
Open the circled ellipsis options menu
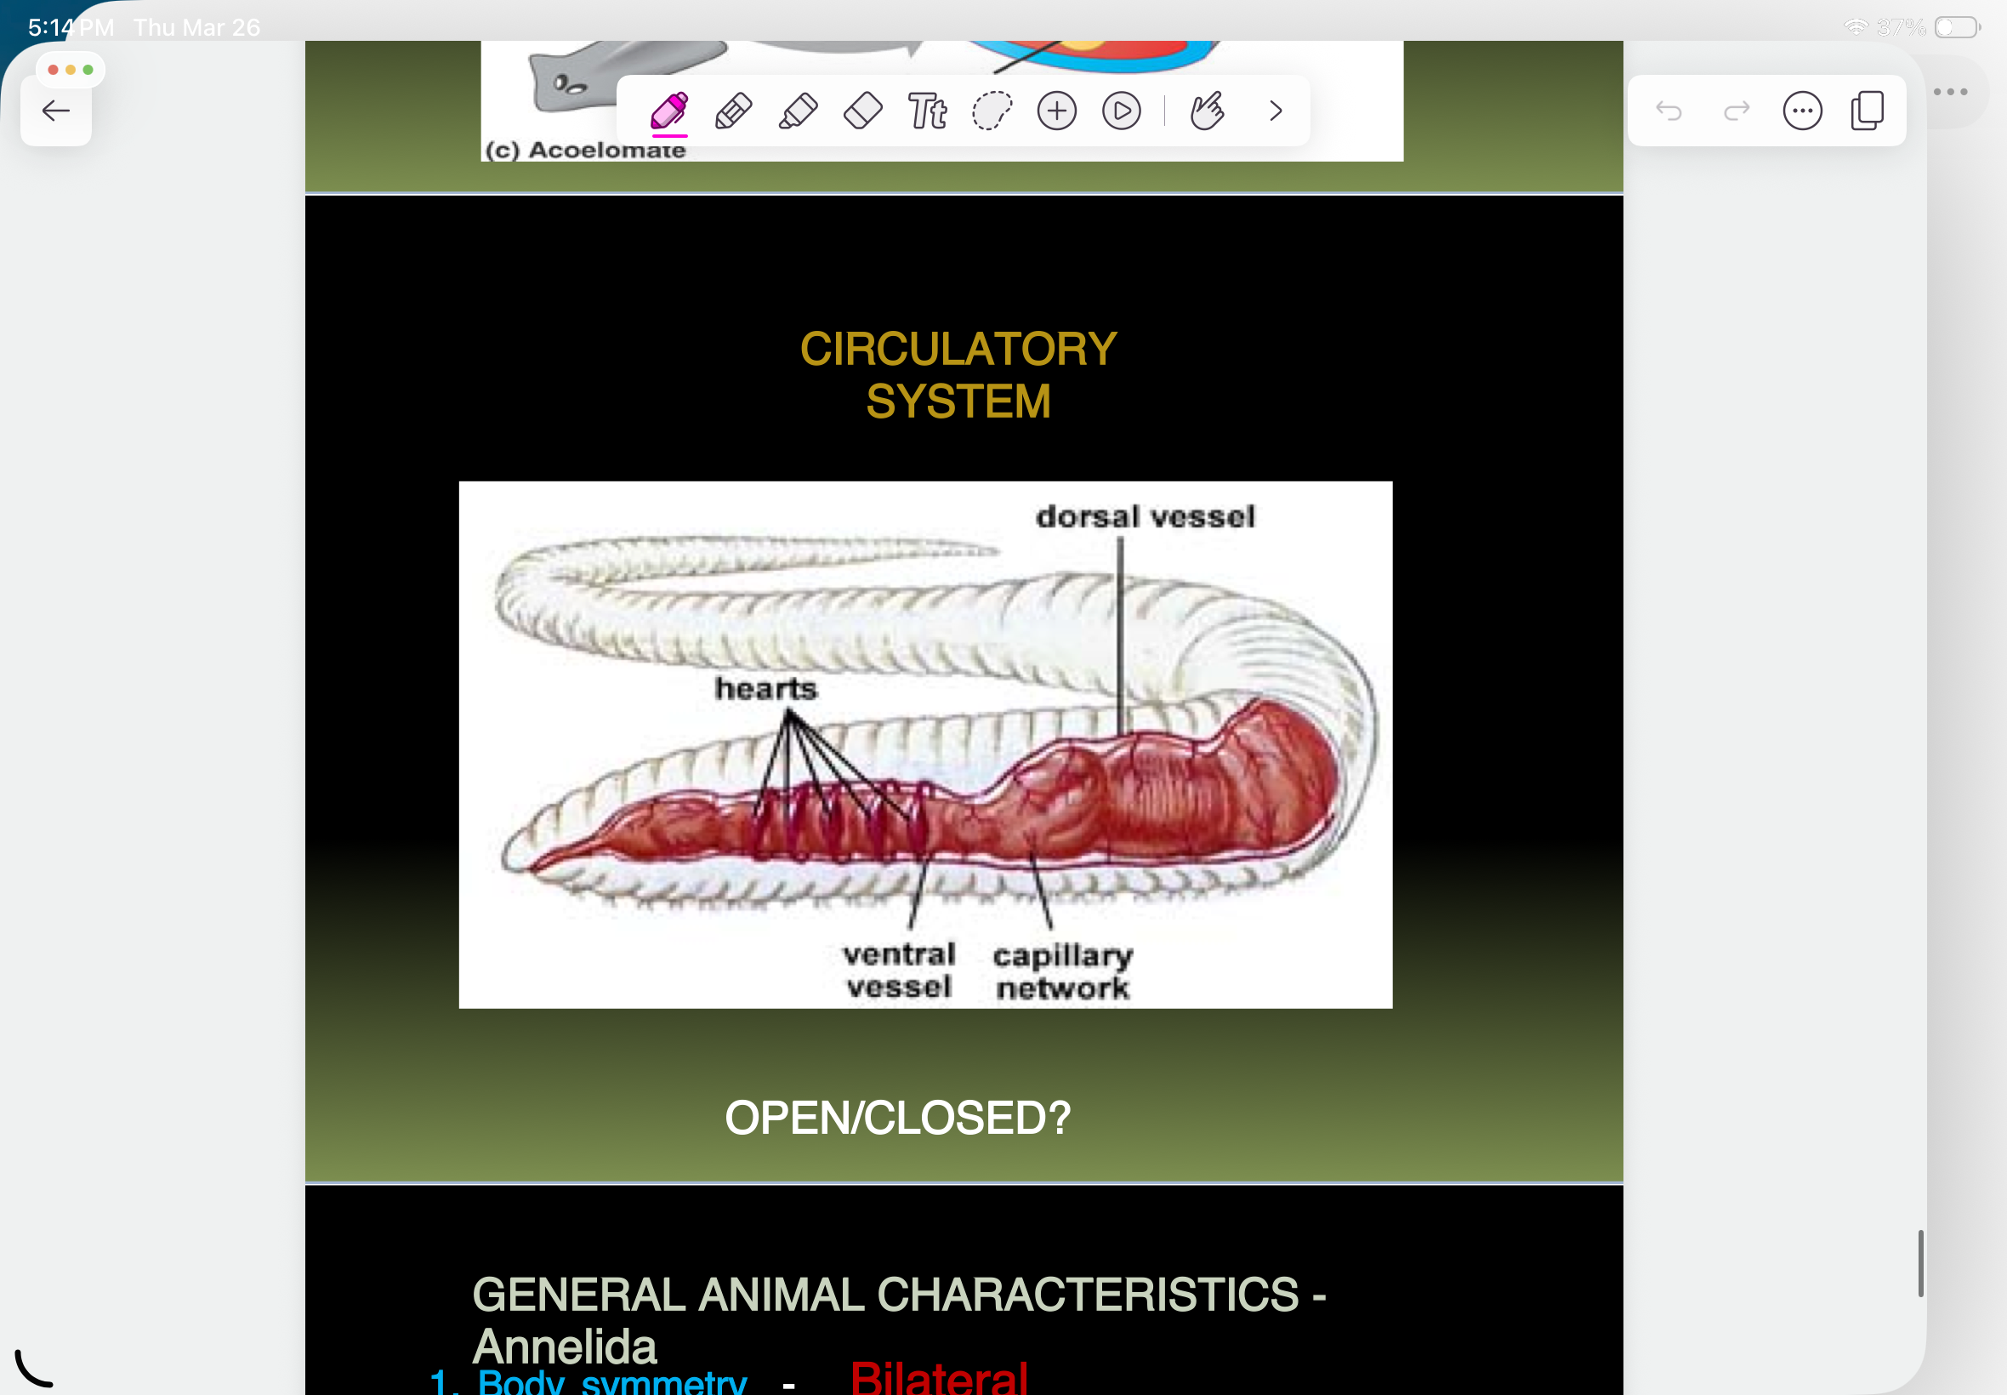pyautogui.click(x=1803, y=109)
